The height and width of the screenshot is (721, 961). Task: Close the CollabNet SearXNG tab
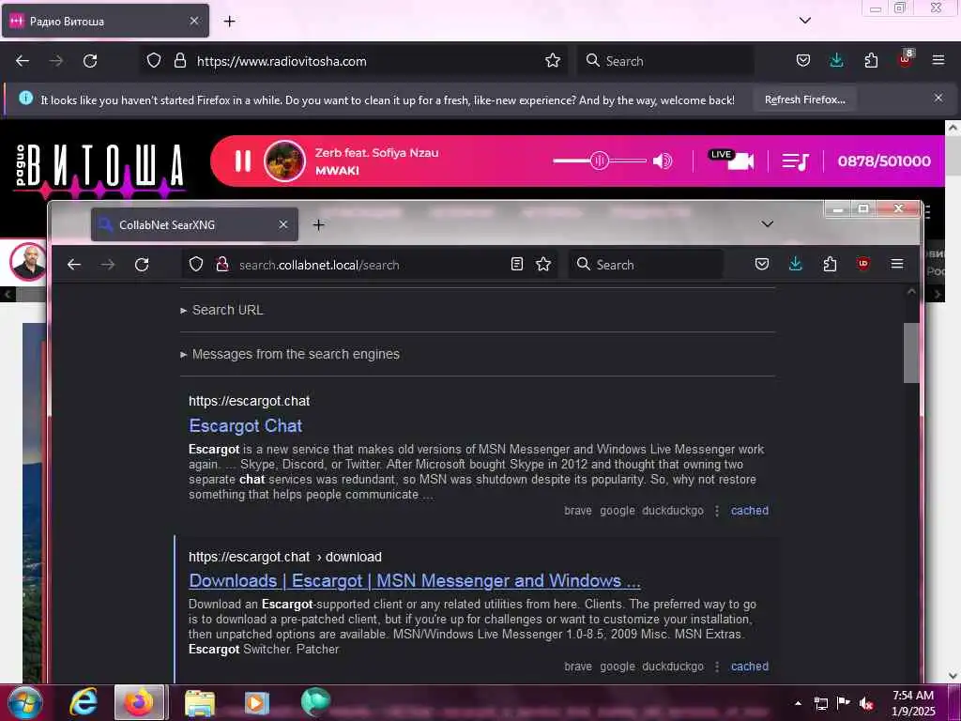click(x=283, y=224)
